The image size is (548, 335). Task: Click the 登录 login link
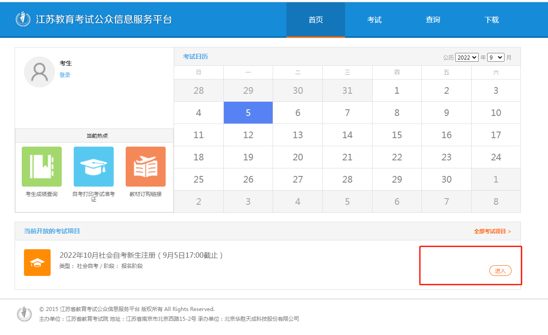(65, 75)
